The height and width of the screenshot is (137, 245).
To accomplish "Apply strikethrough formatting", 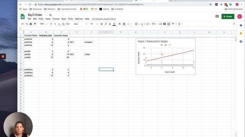I will [110, 24].
